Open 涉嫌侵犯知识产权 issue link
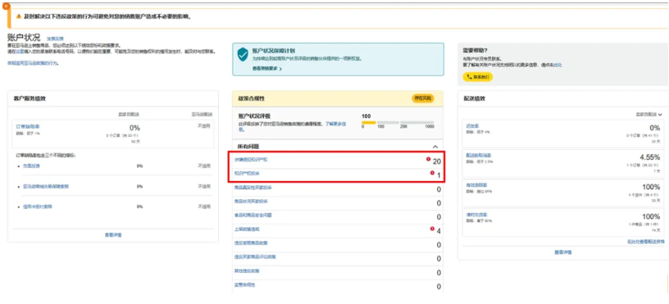The height and width of the screenshot is (304, 669). (251, 160)
